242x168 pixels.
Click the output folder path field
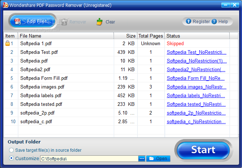[89, 159]
